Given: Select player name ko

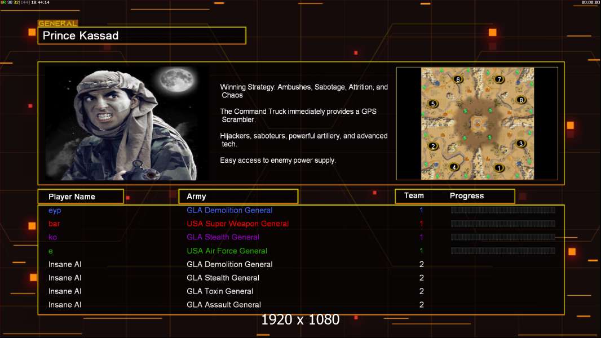Looking at the screenshot, I should (x=52, y=237).
